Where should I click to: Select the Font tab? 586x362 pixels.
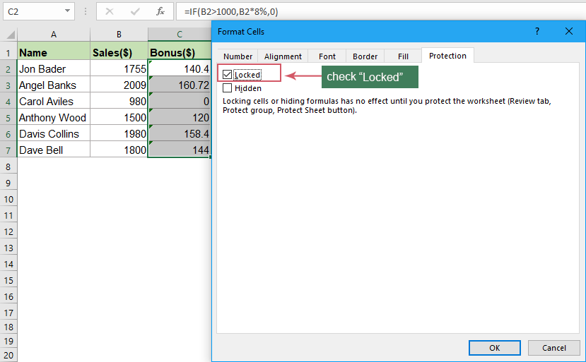coord(327,56)
